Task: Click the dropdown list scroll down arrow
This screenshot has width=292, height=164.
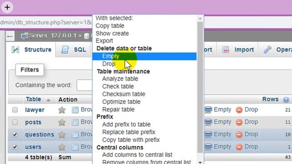Action: [200, 162]
